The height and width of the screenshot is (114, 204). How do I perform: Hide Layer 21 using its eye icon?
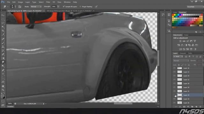click(174, 72)
